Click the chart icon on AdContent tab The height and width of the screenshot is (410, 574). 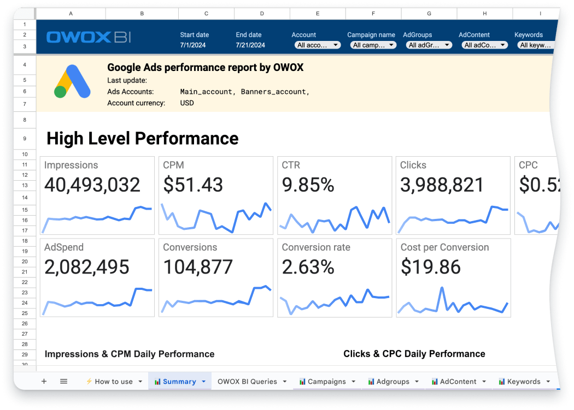pos(435,382)
